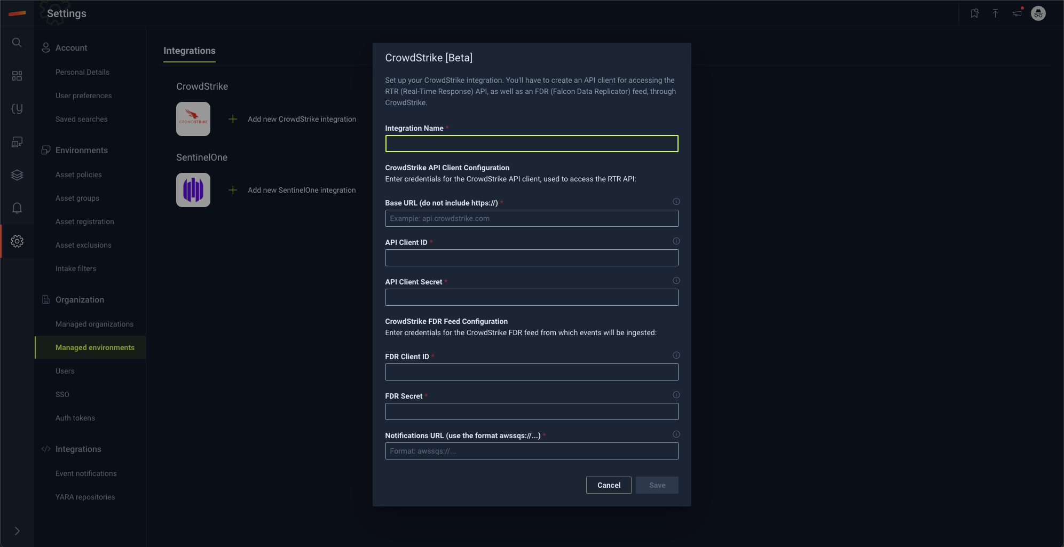Image resolution: width=1064 pixels, height=547 pixels.
Task: Click the app logo at top left
Action: pos(17,13)
